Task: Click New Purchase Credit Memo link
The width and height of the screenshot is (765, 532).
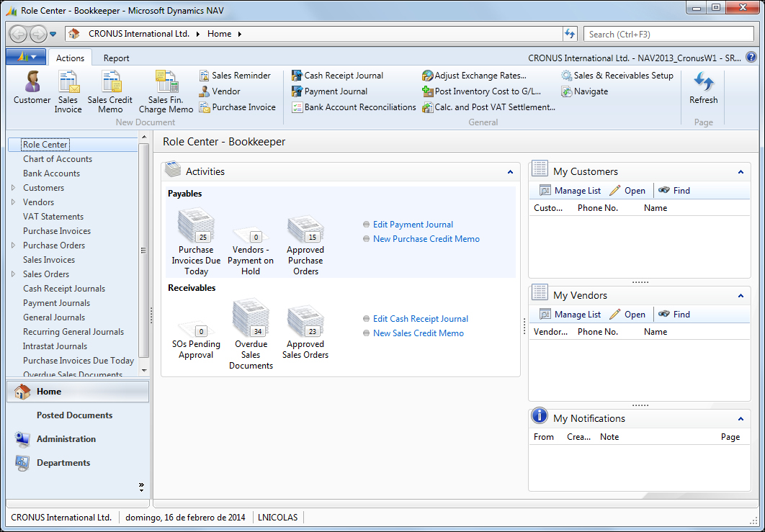Action: point(426,239)
